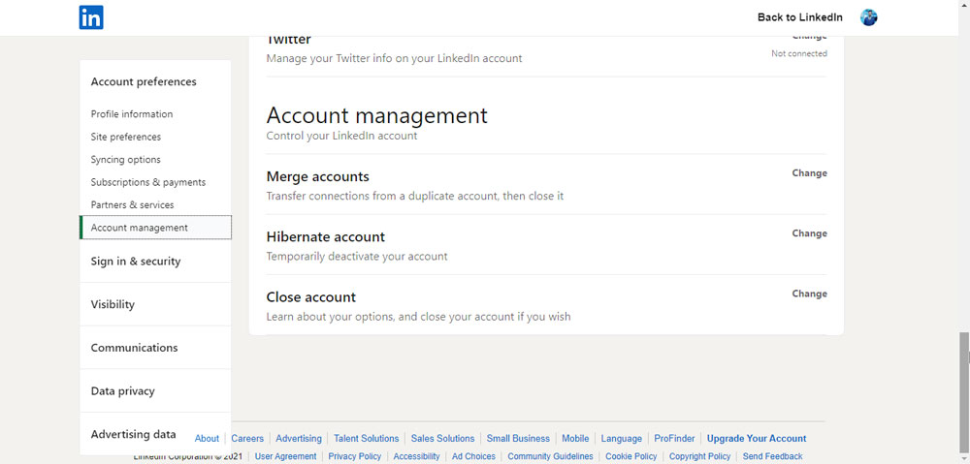Expand Visibility settings category
The image size is (970, 464).
[113, 304]
